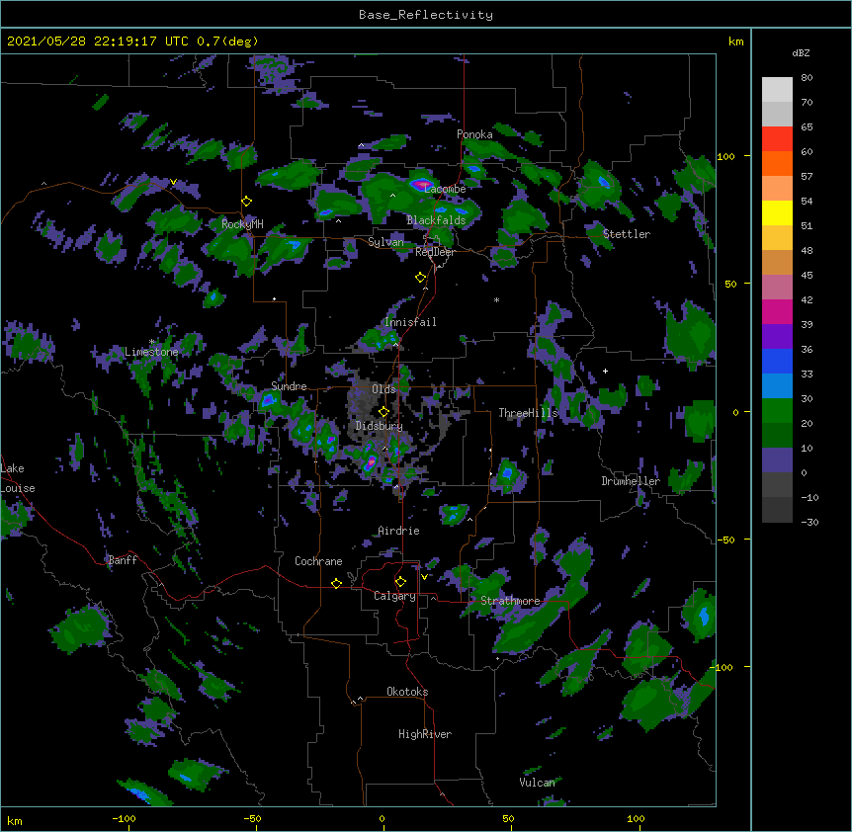Click the Limestone label

[x=151, y=352]
